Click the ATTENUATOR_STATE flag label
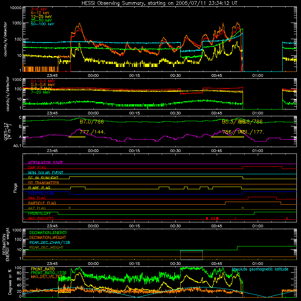Image resolution: width=301 pixels, height=301 pixels. [46, 163]
